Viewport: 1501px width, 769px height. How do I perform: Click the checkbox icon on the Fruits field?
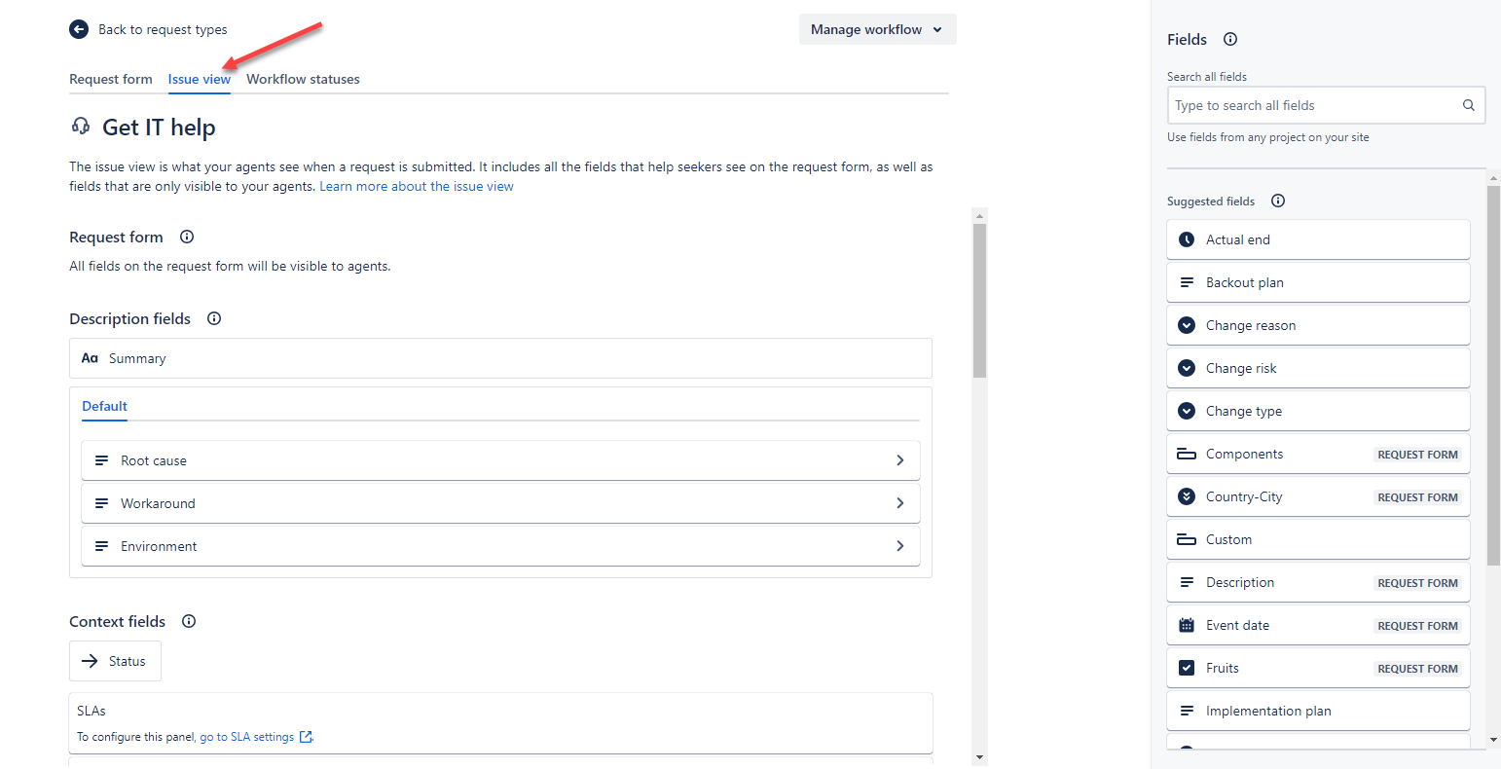pos(1187,667)
